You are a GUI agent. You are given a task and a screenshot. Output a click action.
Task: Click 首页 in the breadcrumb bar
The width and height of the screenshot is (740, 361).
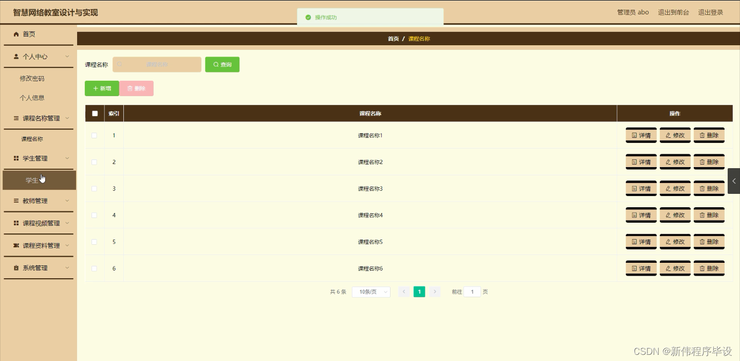point(393,39)
